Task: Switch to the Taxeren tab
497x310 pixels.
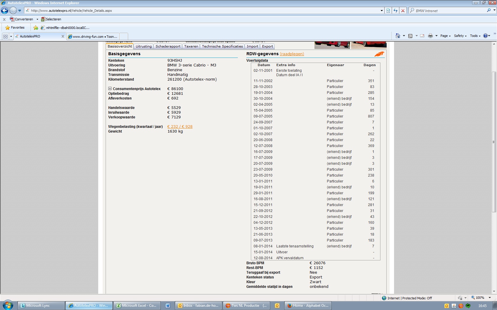Action: click(x=191, y=46)
